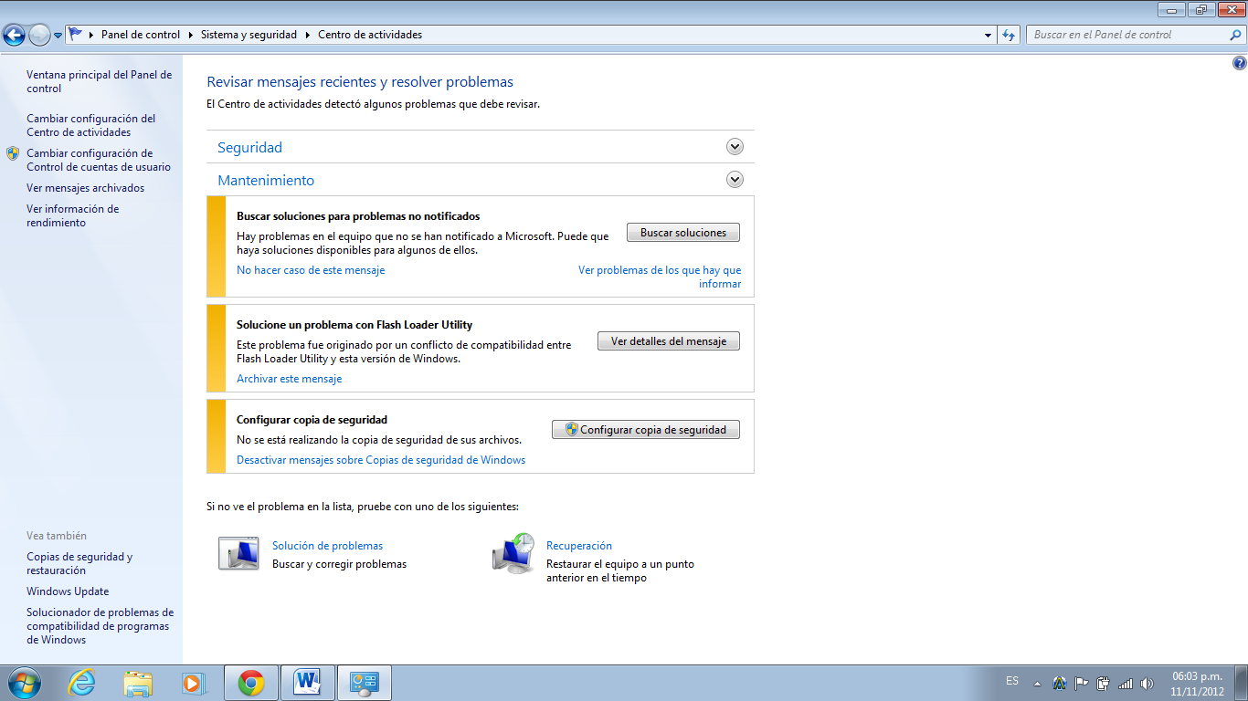Click the network signal strength icon
Screen dimensions: 1248x701
1124,683
